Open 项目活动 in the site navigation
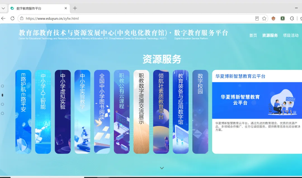The width and height of the screenshot is (302, 178). point(291,35)
